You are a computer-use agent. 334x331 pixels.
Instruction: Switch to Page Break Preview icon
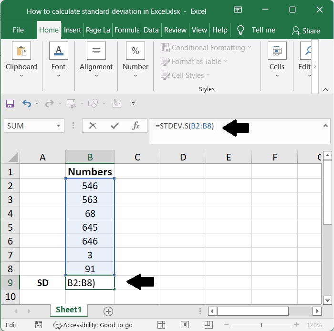209,325
